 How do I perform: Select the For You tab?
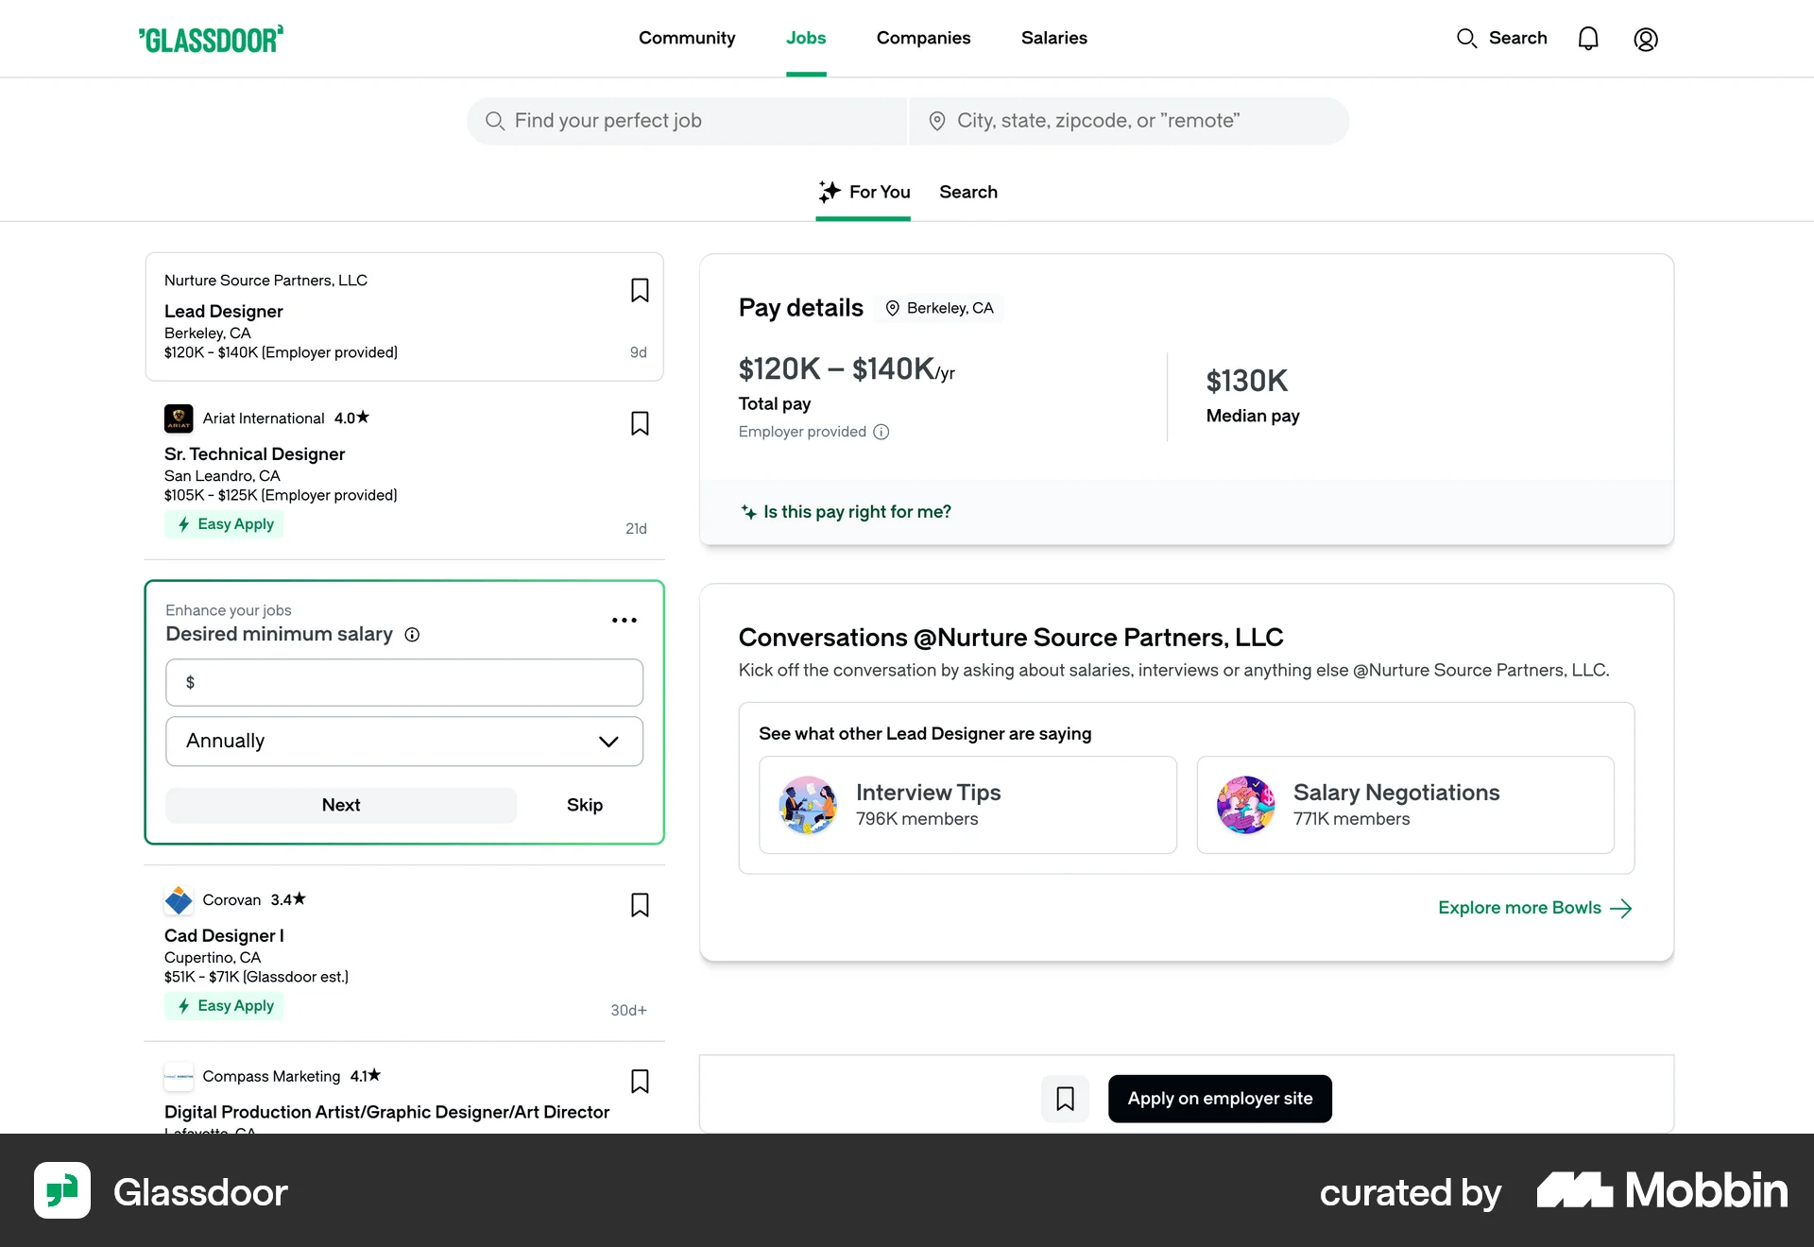864,192
